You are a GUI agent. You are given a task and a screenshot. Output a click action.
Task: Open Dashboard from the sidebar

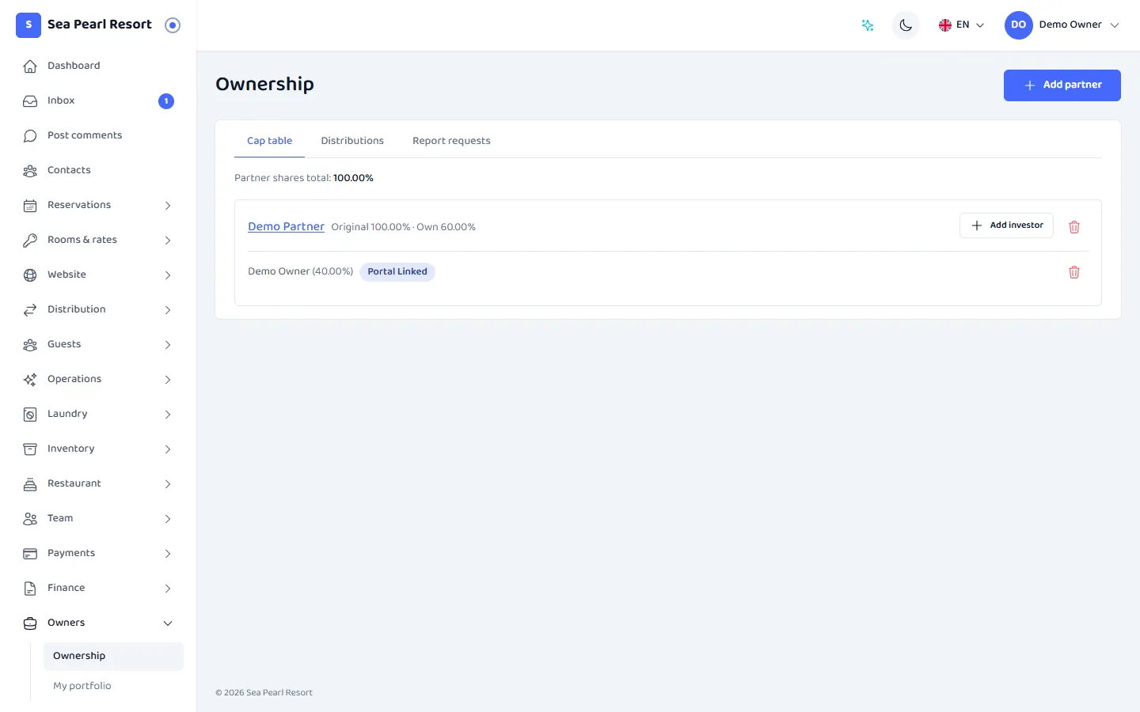[98, 66]
